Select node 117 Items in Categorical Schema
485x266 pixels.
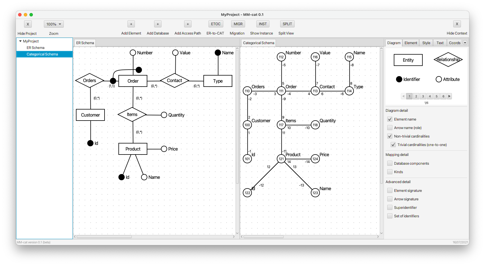pos(281,125)
